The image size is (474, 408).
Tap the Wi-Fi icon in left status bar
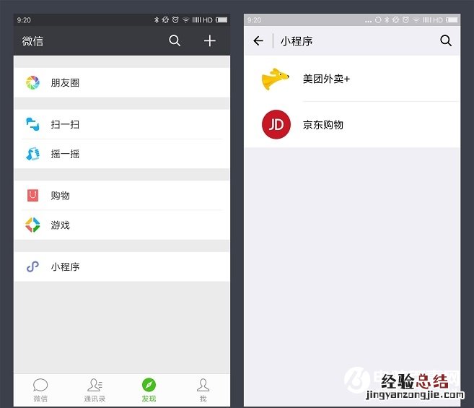(x=185, y=20)
